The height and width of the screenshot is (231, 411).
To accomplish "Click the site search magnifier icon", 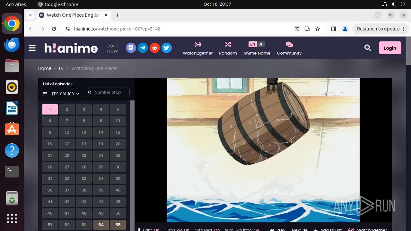I will coord(368,48).
